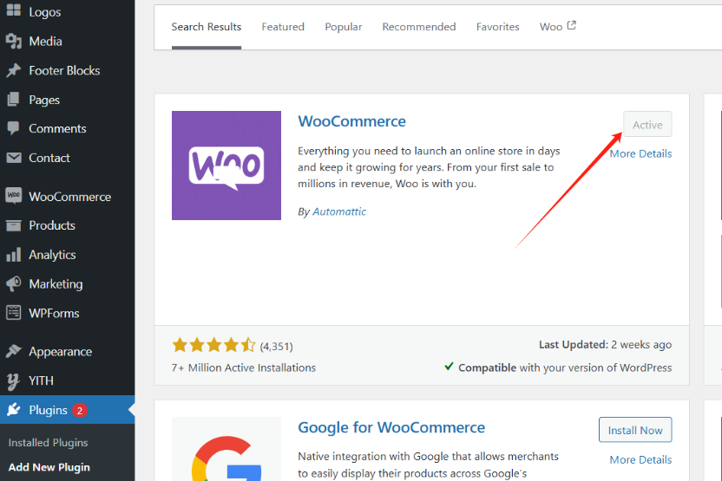
Task: Click the Contact envelope icon
Action: [13, 158]
